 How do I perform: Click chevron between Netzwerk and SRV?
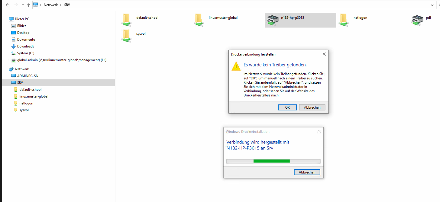(61, 5)
